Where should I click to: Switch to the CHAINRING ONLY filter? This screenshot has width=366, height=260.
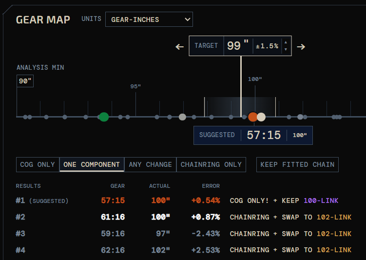tap(211, 164)
